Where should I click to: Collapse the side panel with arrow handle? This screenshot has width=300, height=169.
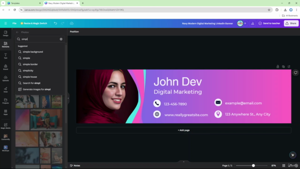point(68,98)
